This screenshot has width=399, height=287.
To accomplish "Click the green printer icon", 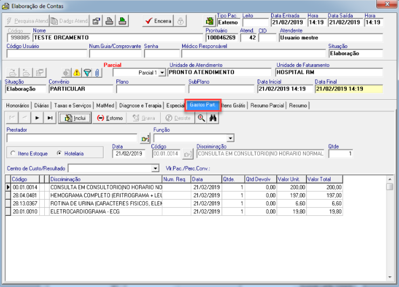I will pos(122,21).
